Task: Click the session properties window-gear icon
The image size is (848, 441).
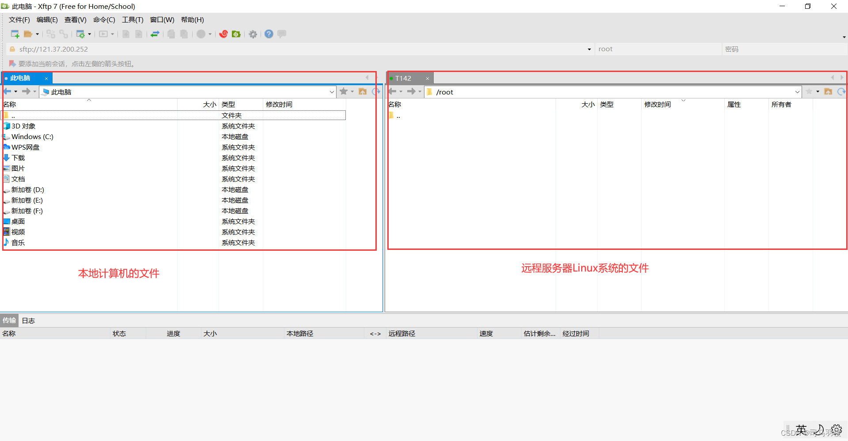Action: pos(80,34)
